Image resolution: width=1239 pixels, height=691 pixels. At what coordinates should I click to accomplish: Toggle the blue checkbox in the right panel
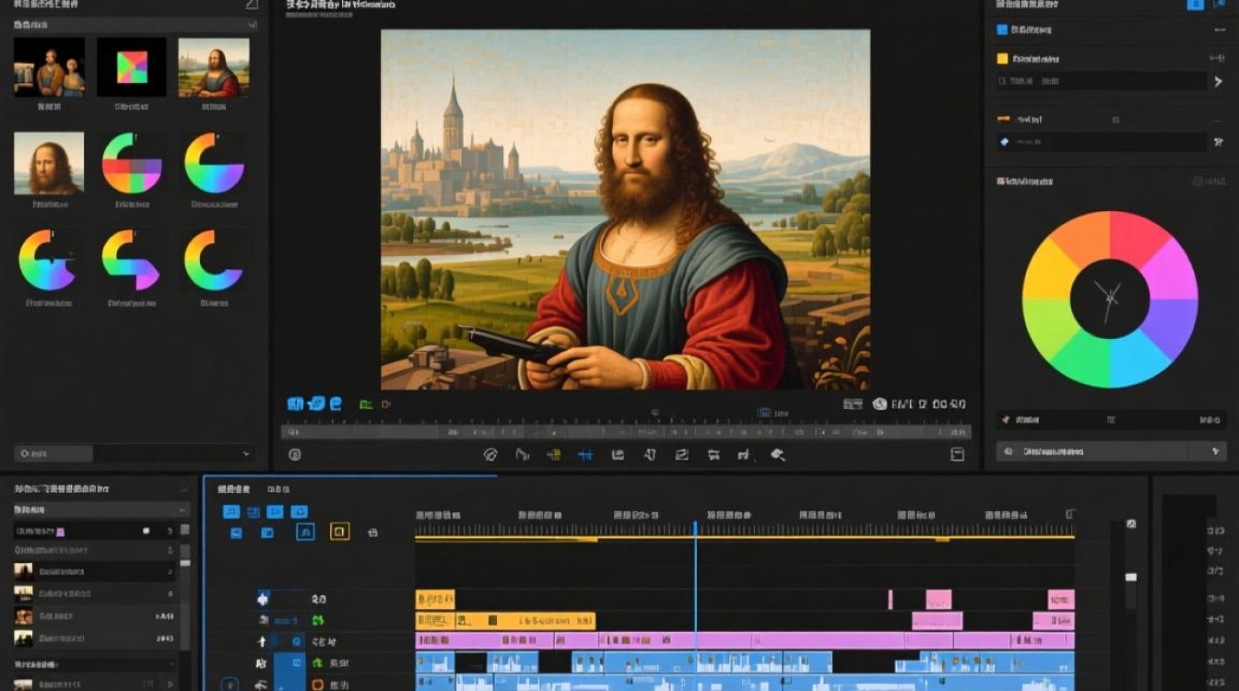[1002, 29]
